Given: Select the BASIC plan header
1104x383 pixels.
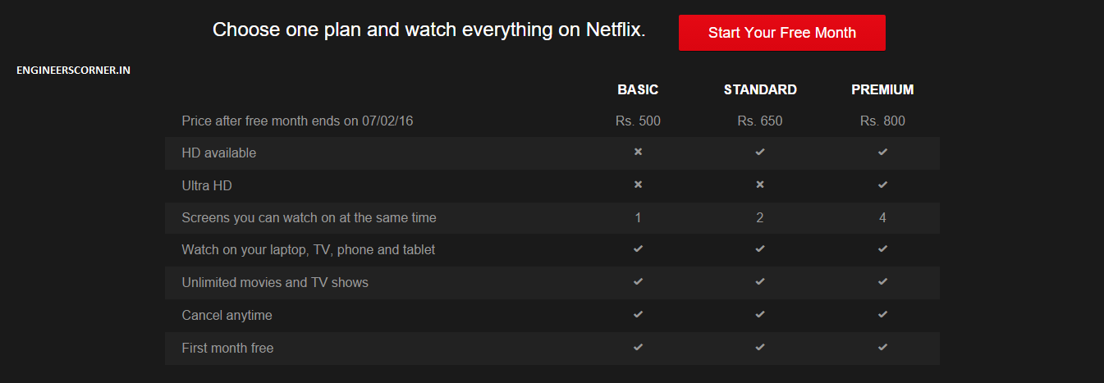Looking at the screenshot, I should click(x=638, y=89).
